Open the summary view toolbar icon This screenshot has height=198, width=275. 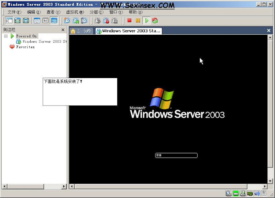(37, 21)
